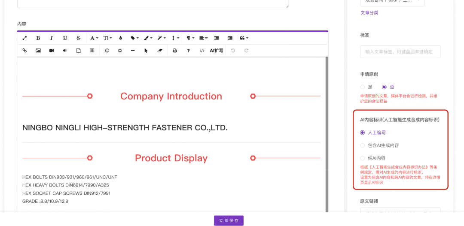Apply italic formatting
Image resolution: width=464 pixels, height=226 pixels.
point(52,38)
